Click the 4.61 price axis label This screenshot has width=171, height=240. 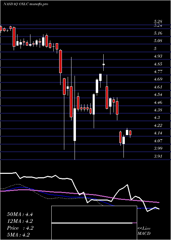click(x=158, y=87)
